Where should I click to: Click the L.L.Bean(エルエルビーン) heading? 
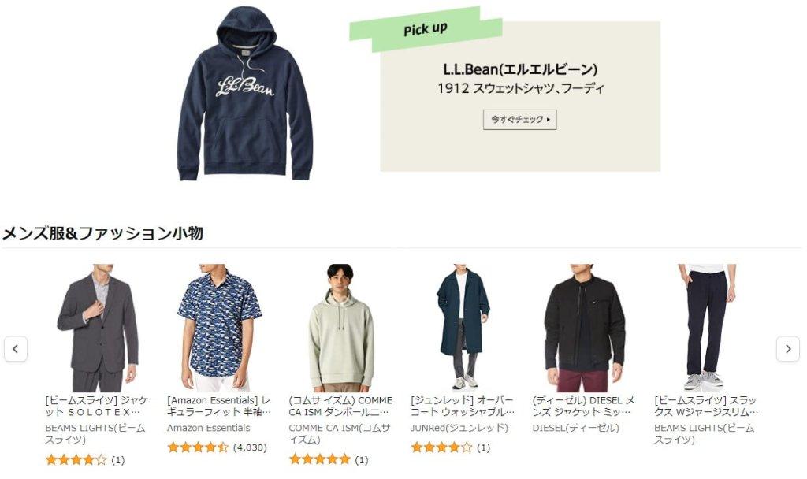(x=520, y=69)
